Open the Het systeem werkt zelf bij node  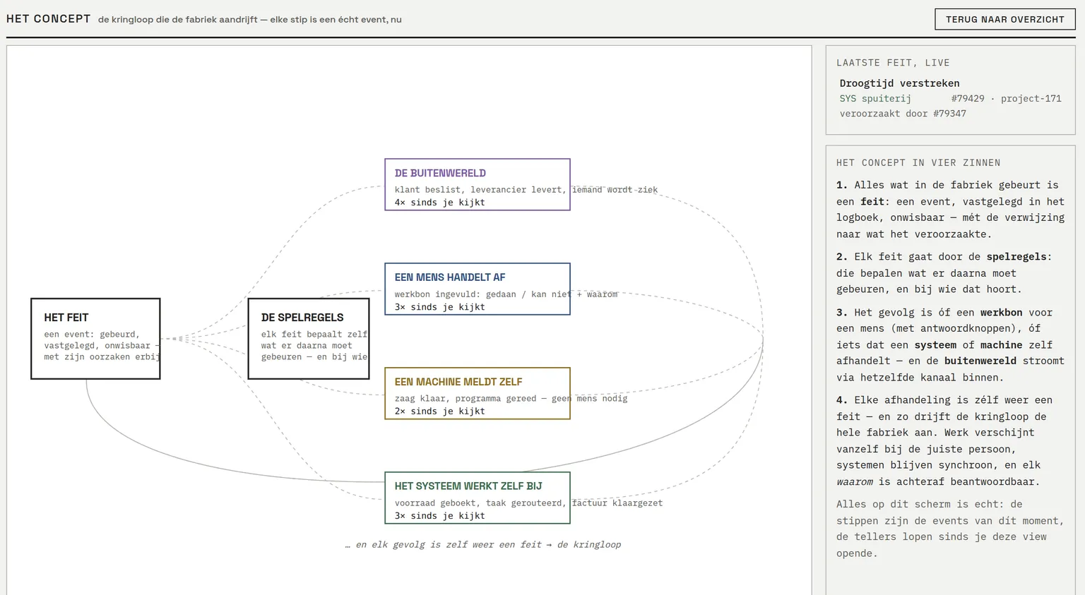click(478, 498)
